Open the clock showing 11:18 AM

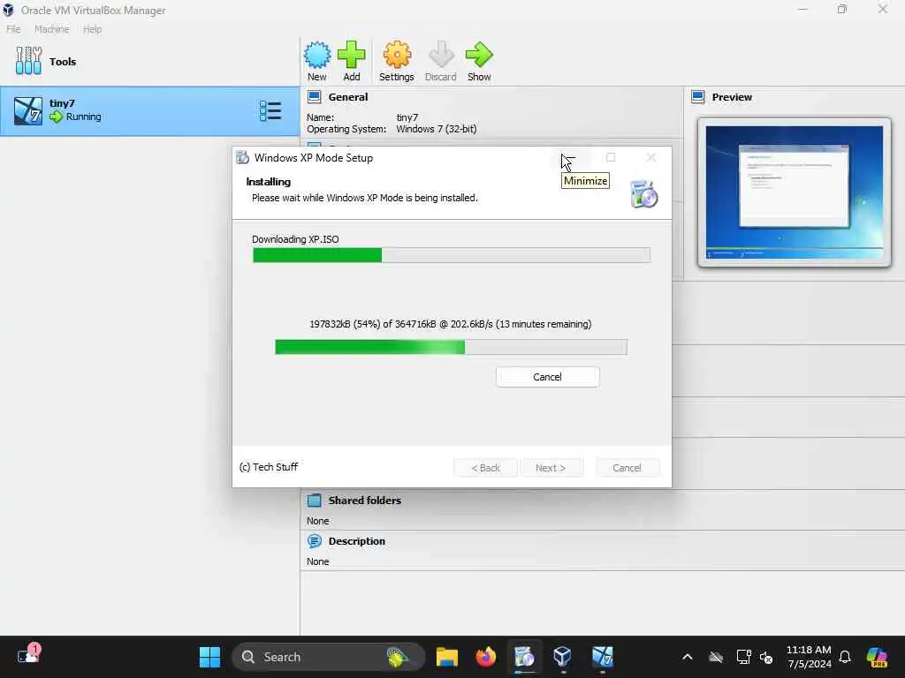pyautogui.click(x=809, y=657)
